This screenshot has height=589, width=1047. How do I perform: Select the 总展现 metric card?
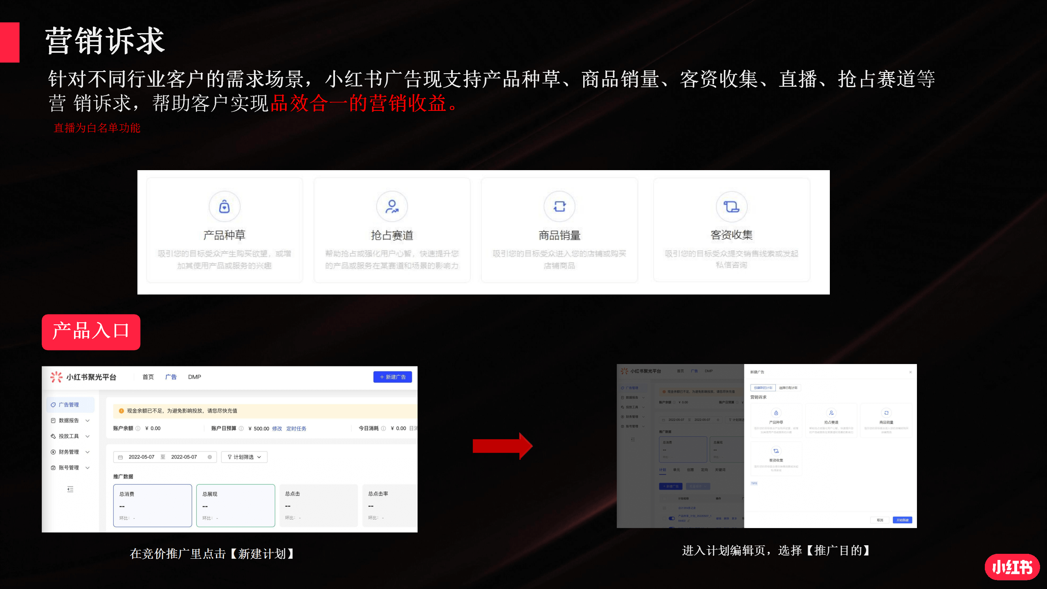pyautogui.click(x=236, y=506)
